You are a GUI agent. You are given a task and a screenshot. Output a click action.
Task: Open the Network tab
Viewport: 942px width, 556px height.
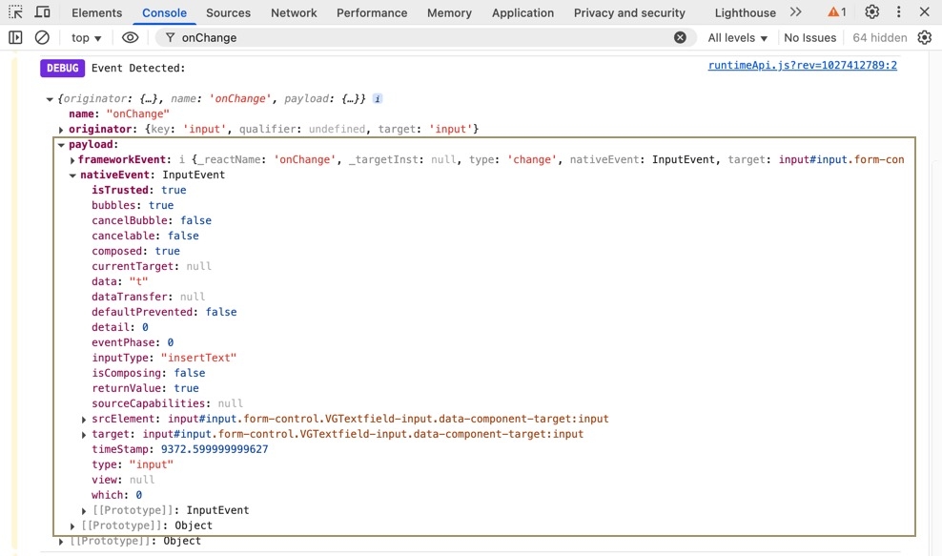click(294, 12)
